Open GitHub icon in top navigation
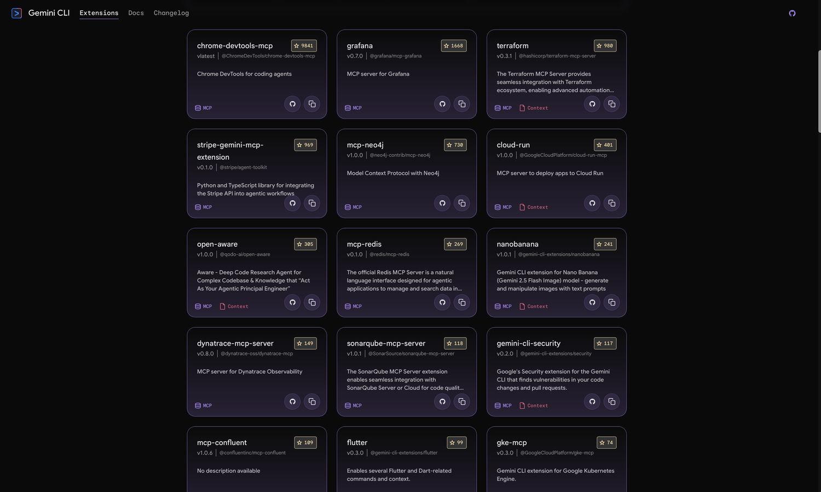The image size is (821, 492). (x=792, y=13)
